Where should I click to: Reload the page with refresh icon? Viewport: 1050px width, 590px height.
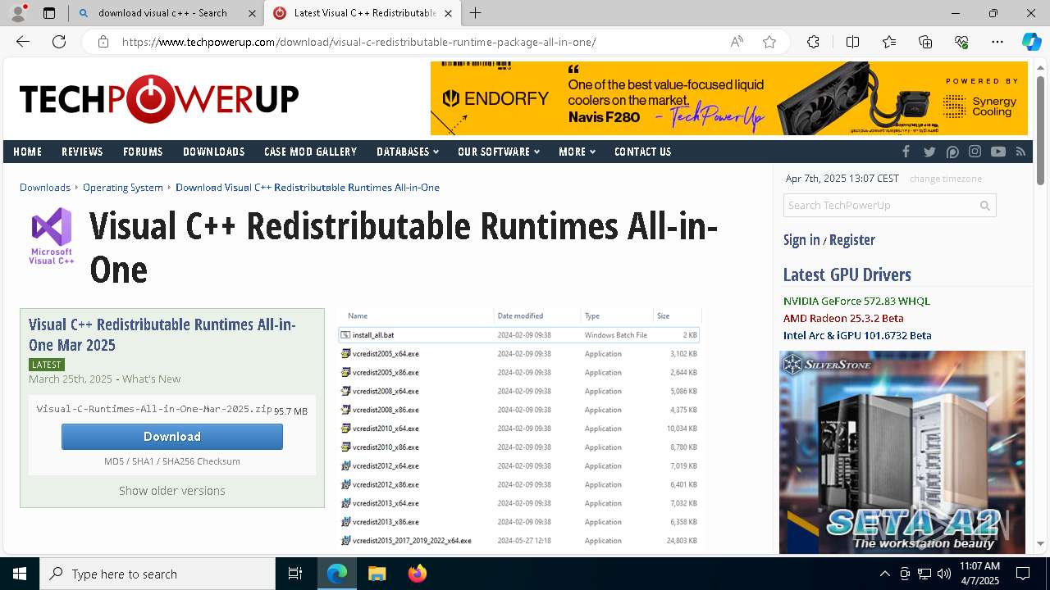tap(59, 42)
